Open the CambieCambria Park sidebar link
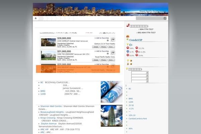Screen dimensions: 201x134 [138, 119]
